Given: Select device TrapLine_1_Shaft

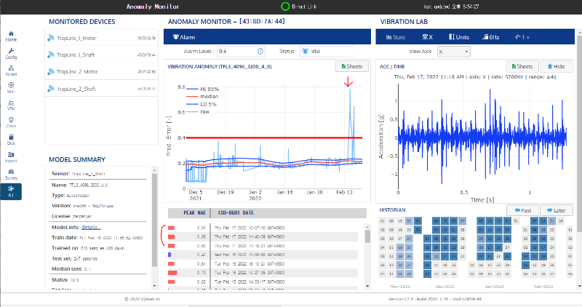Looking at the screenshot, I should click(x=101, y=55).
